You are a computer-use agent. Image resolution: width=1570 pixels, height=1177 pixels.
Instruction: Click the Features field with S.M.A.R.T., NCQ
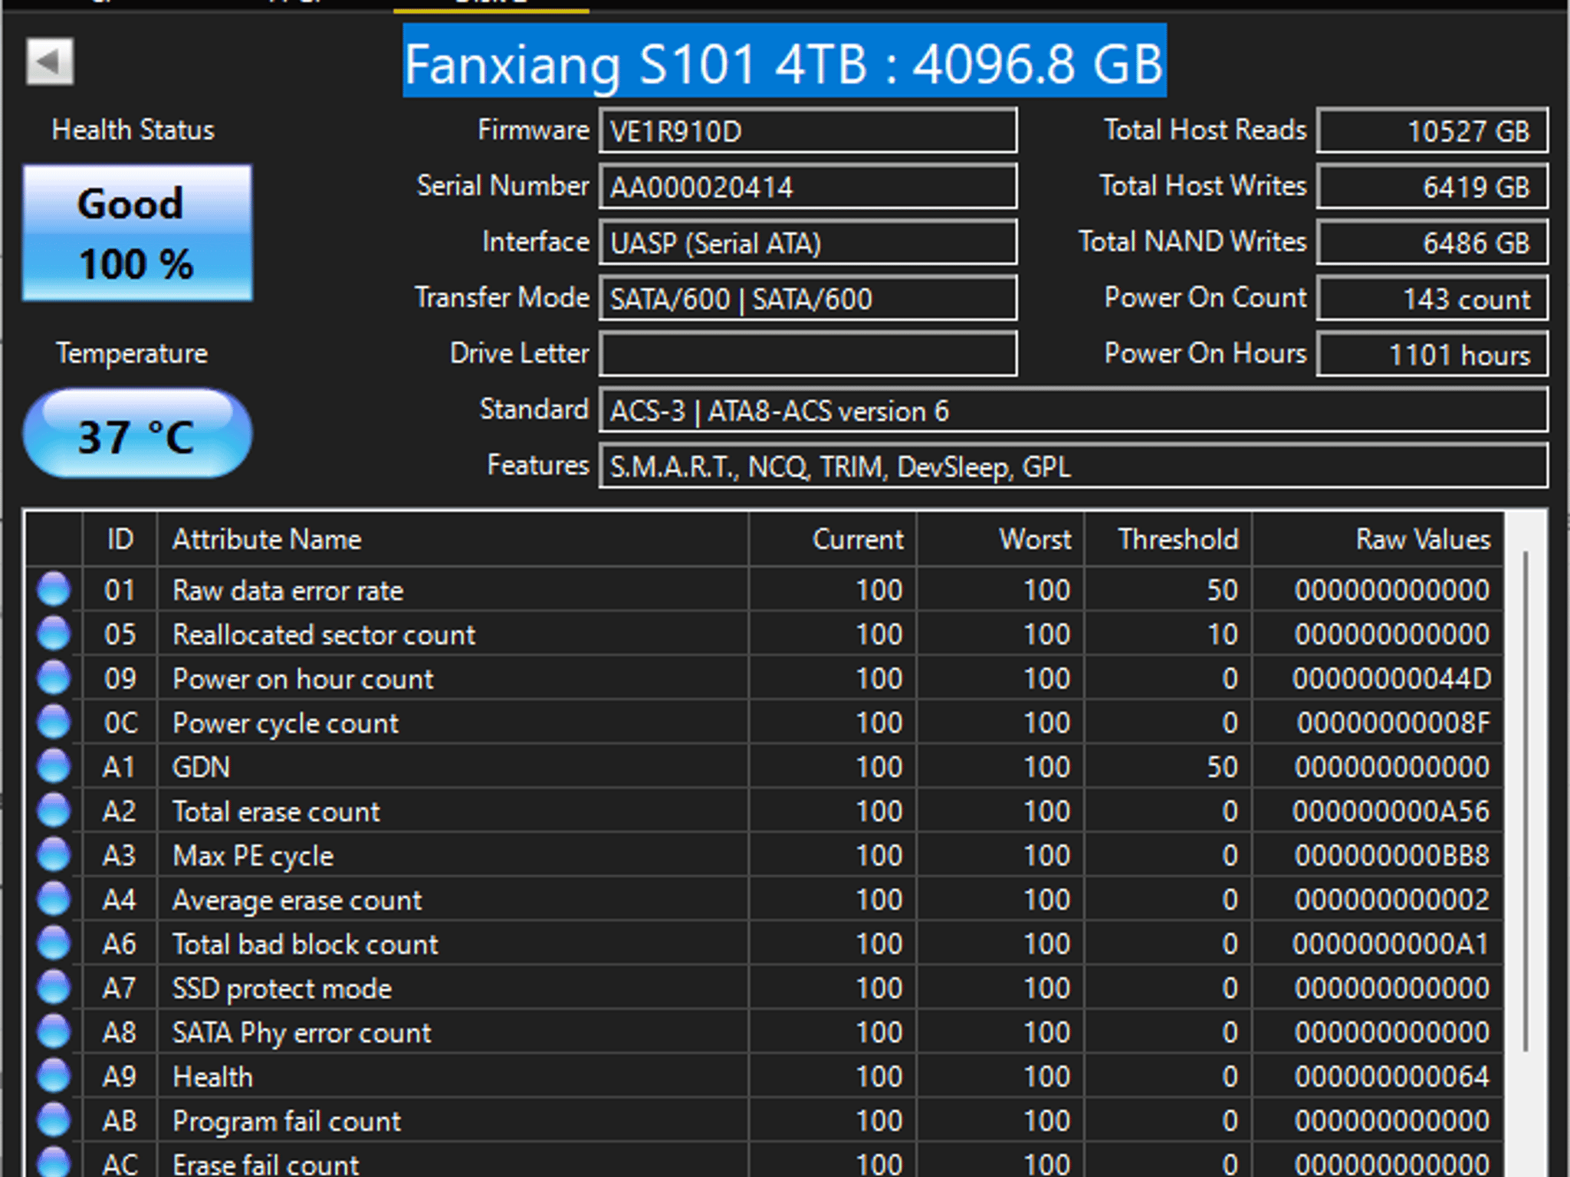point(1073,466)
